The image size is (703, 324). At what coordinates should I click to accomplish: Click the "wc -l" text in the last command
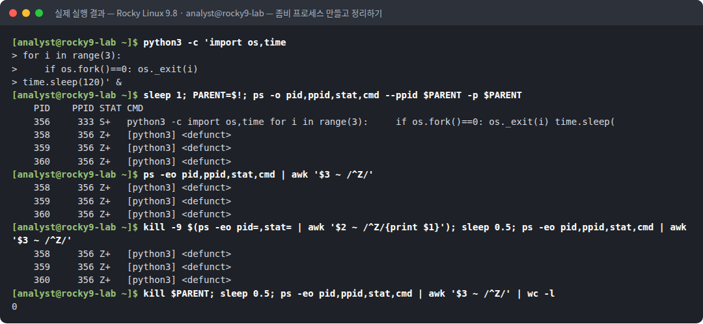click(x=541, y=294)
